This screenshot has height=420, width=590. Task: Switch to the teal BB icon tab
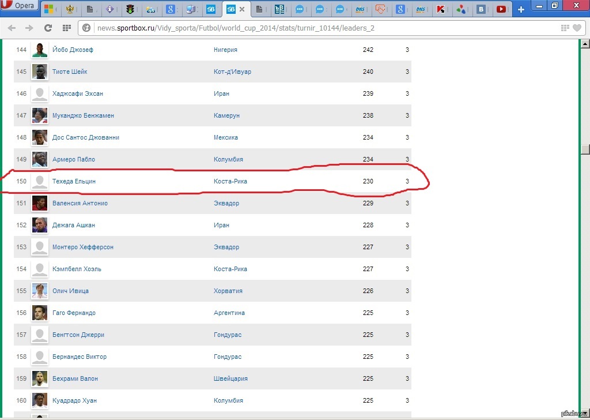click(x=279, y=9)
